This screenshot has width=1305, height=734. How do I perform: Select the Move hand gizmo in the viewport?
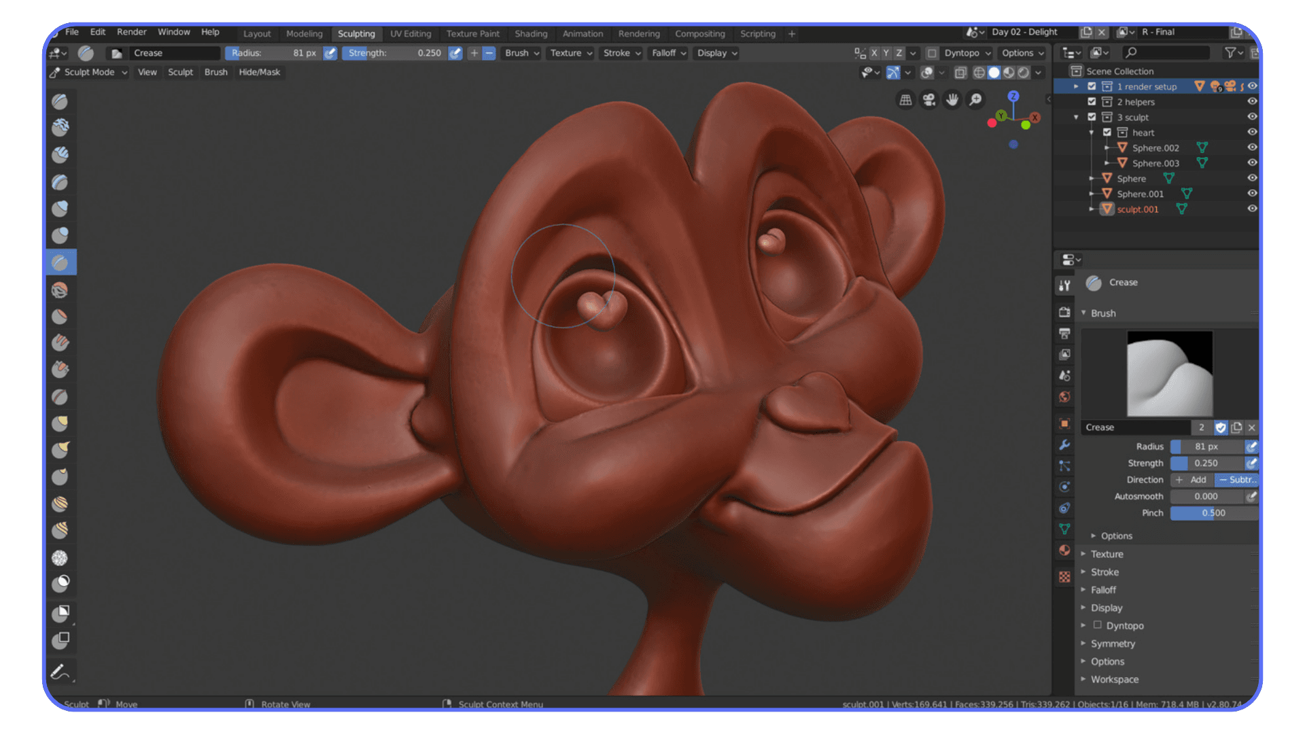[952, 100]
